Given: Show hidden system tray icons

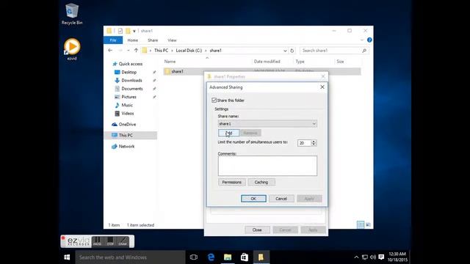Looking at the screenshot, I should (356, 257).
